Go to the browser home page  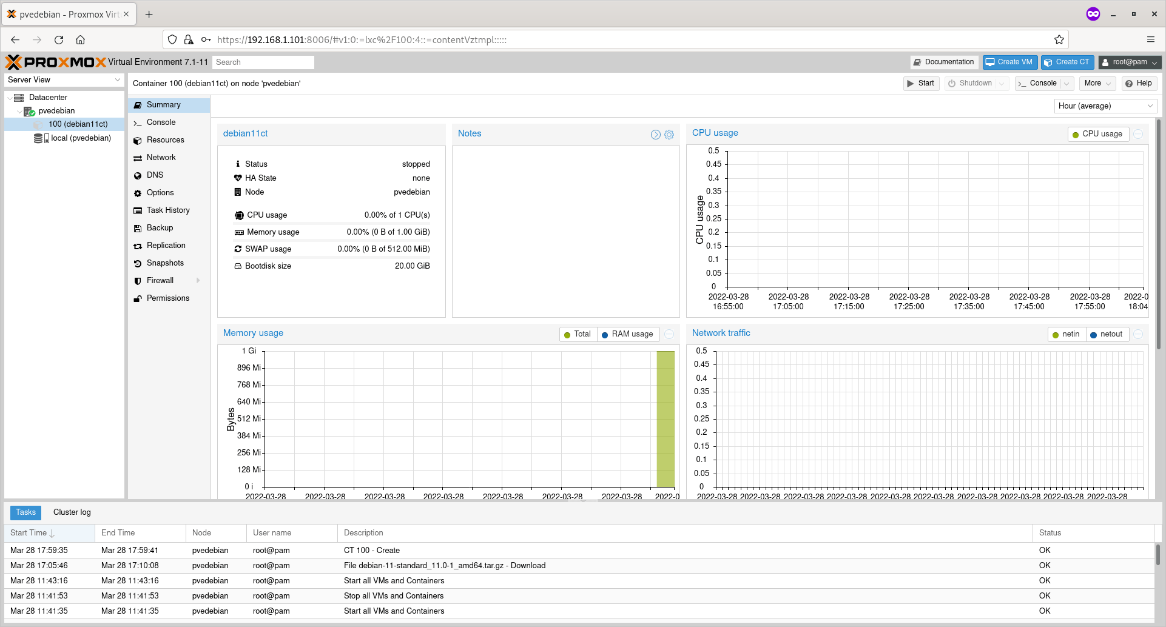(x=80, y=39)
